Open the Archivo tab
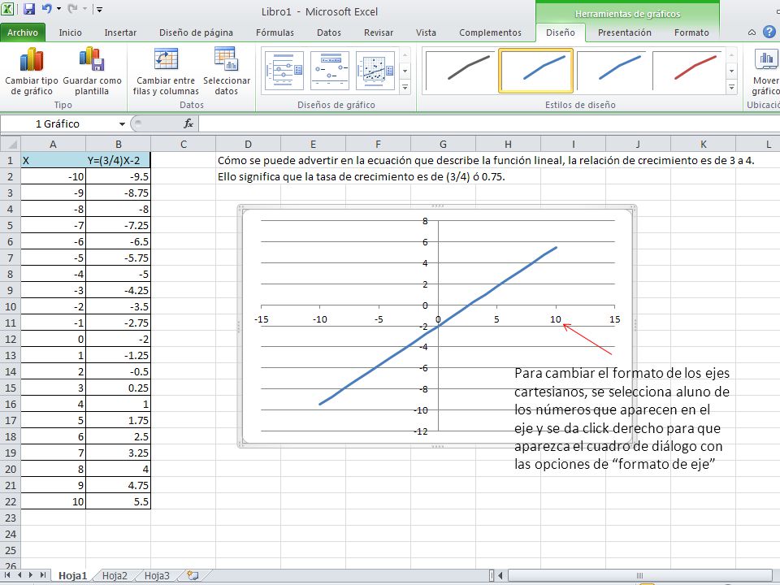This screenshot has width=780, height=585. 23,32
